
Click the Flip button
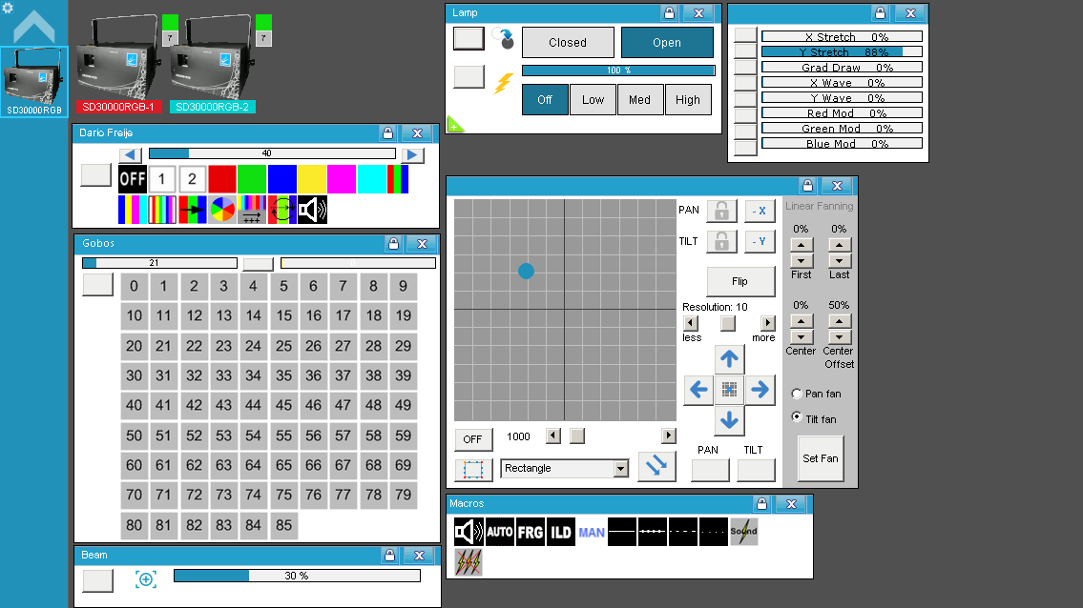pos(739,281)
